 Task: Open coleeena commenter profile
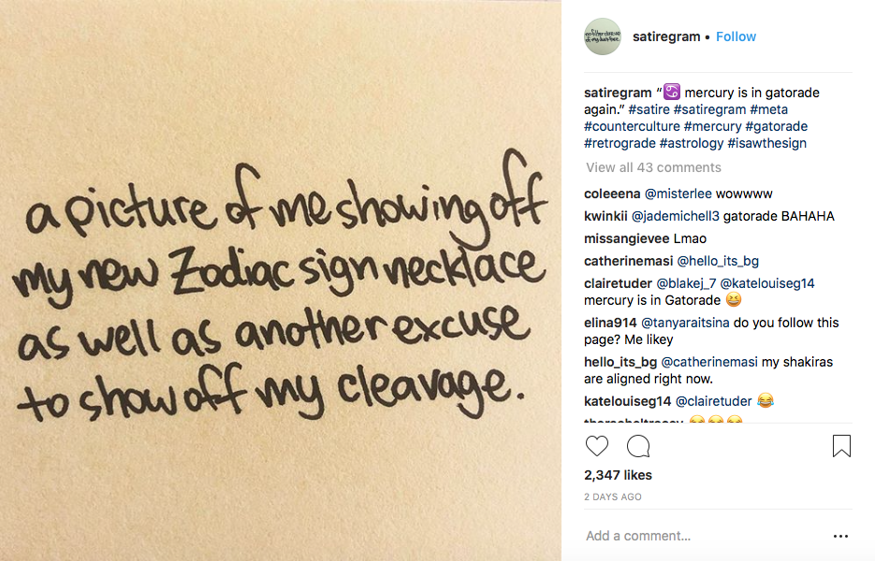point(612,194)
